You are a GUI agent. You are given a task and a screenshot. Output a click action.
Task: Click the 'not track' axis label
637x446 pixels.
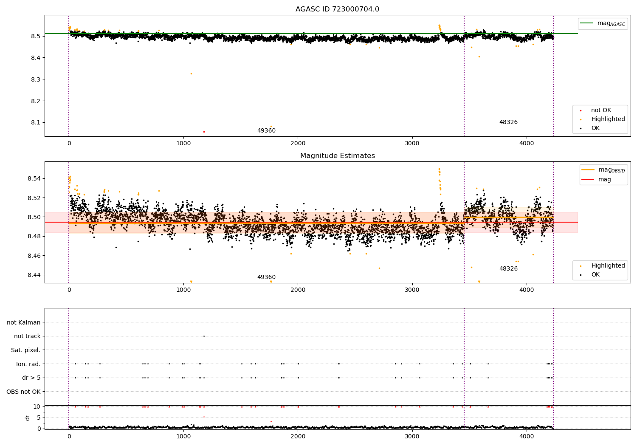point(27,336)
